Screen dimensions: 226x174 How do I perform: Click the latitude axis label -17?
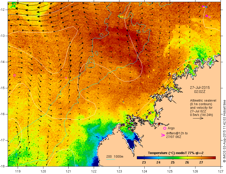(3, 140)
